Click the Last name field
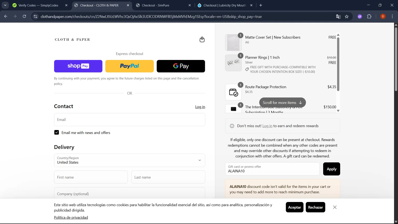The image size is (398, 224). coord(168,177)
